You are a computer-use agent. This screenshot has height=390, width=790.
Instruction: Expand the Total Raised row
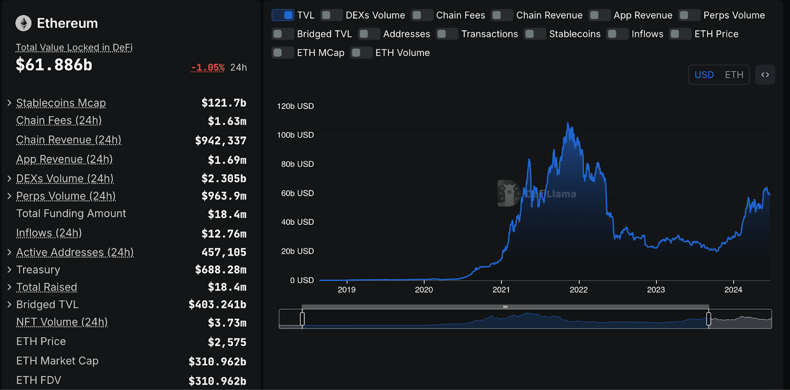click(9, 287)
